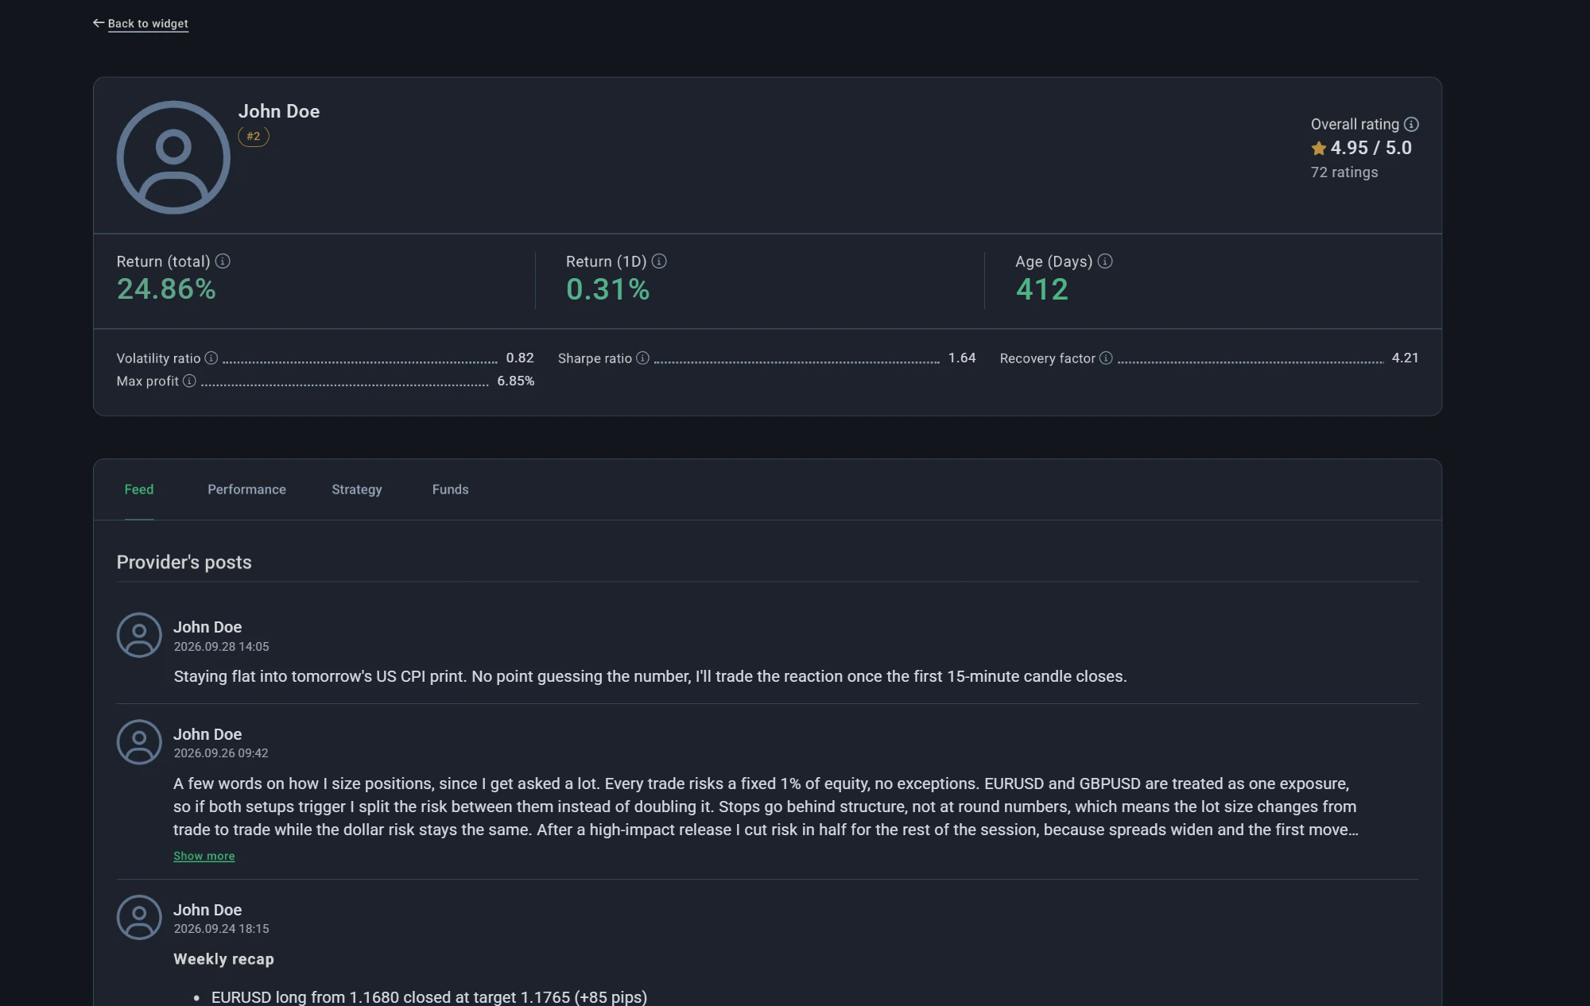Go to the Funds tab
The width and height of the screenshot is (1590, 1006).
click(451, 489)
